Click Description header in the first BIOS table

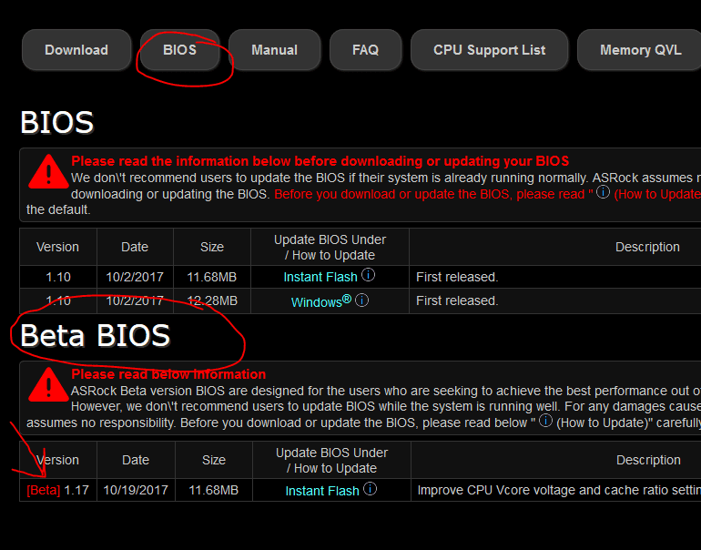click(647, 247)
